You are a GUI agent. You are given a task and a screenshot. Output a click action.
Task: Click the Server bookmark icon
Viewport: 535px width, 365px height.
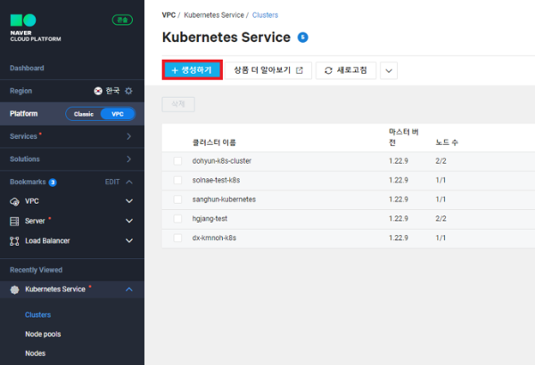coord(14,221)
